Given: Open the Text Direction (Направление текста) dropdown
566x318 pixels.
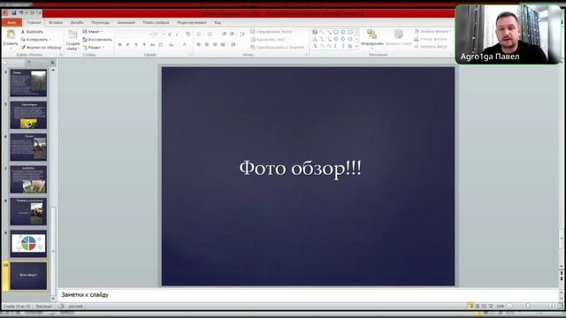Looking at the screenshot, I should click(x=273, y=32).
